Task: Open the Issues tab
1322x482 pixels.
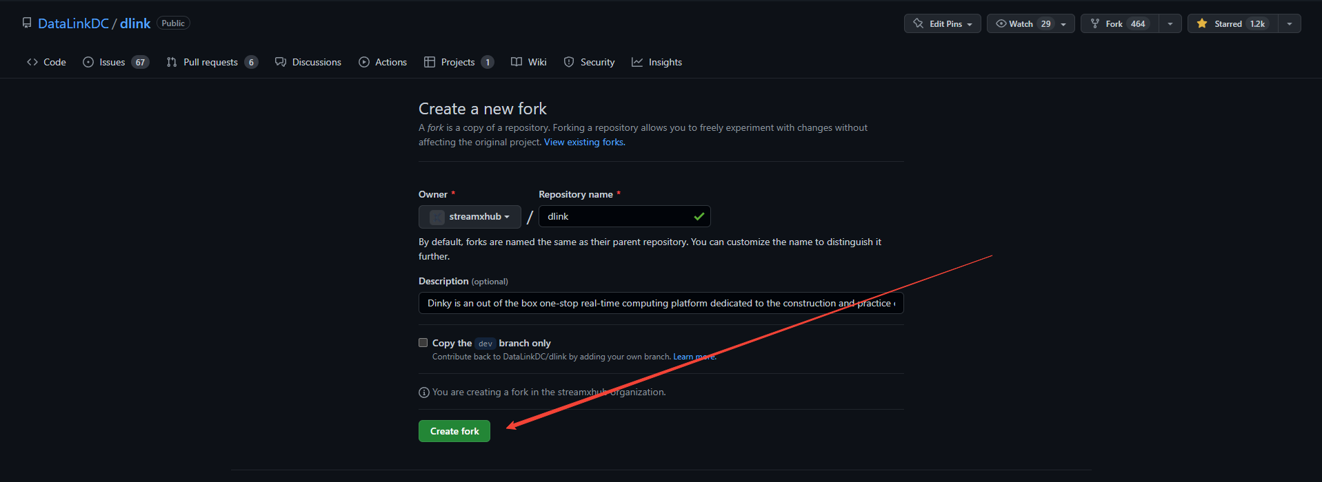Action: pyautogui.click(x=116, y=62)
